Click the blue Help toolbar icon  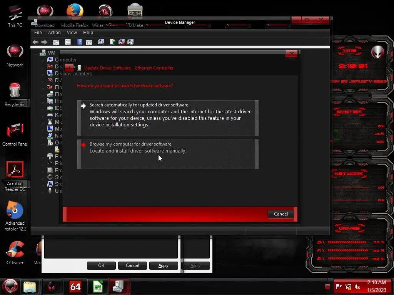(x=80, y=42)
